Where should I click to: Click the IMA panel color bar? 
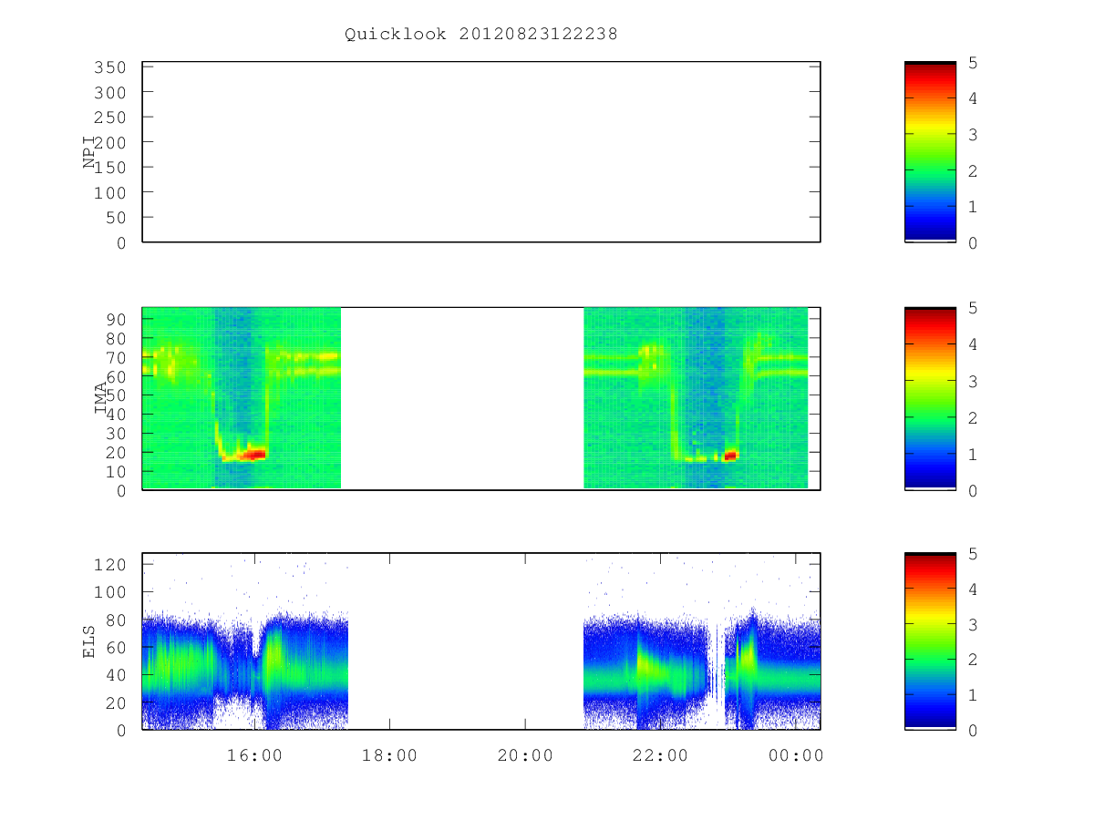tap(930, 399)
